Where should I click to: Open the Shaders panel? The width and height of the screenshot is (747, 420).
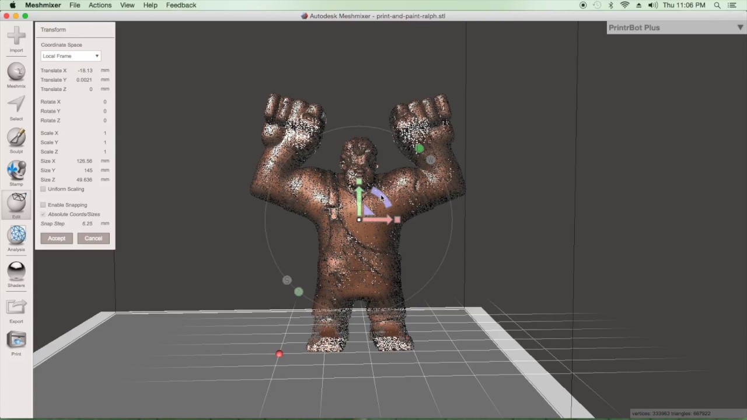click(16, 275)
